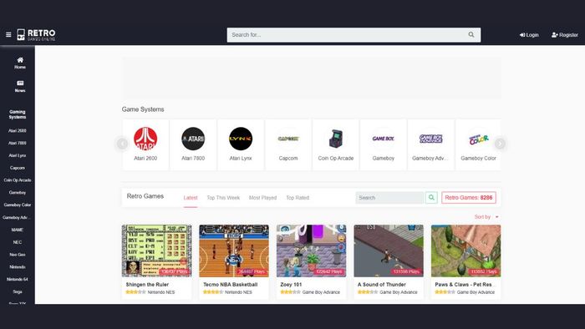
Task: Open Sega in sidebar list
Action: tap(18, 291)
